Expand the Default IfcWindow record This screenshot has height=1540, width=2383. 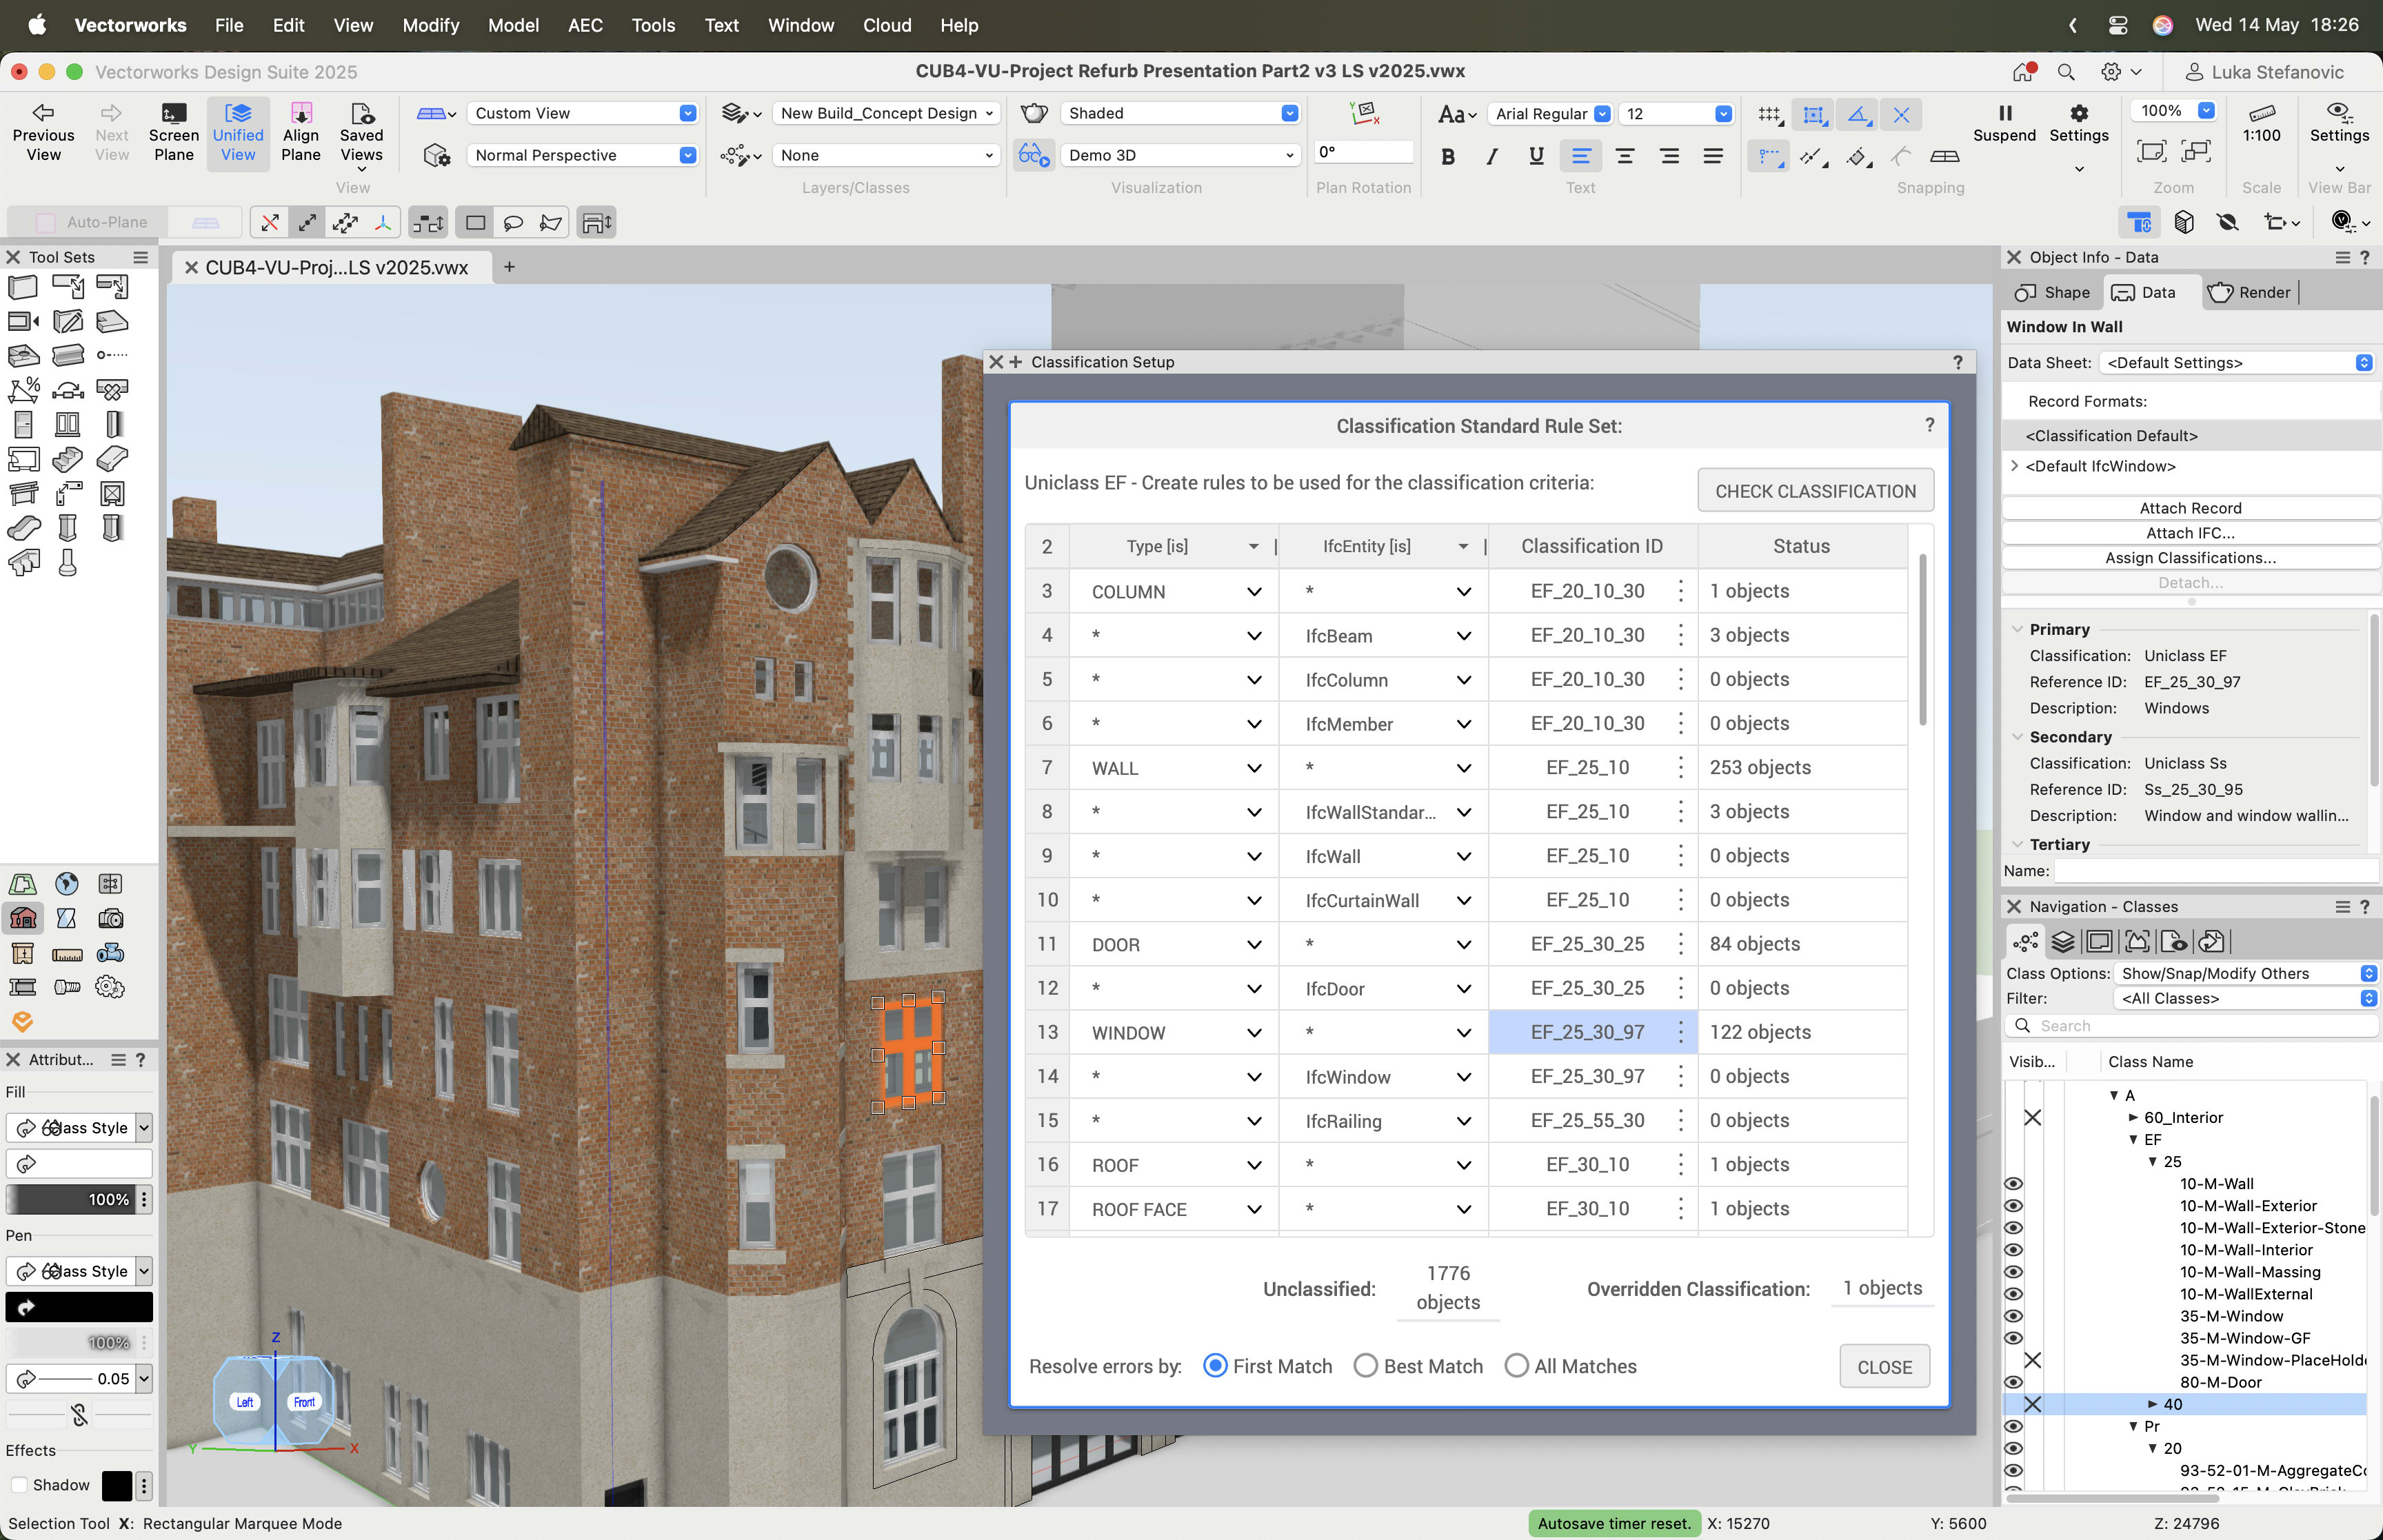tap(2014, 466)
